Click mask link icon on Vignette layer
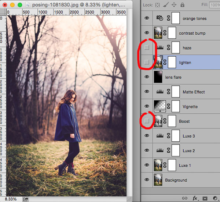The width and height of the screenshot is (220, 202). [x=169, y=106]
